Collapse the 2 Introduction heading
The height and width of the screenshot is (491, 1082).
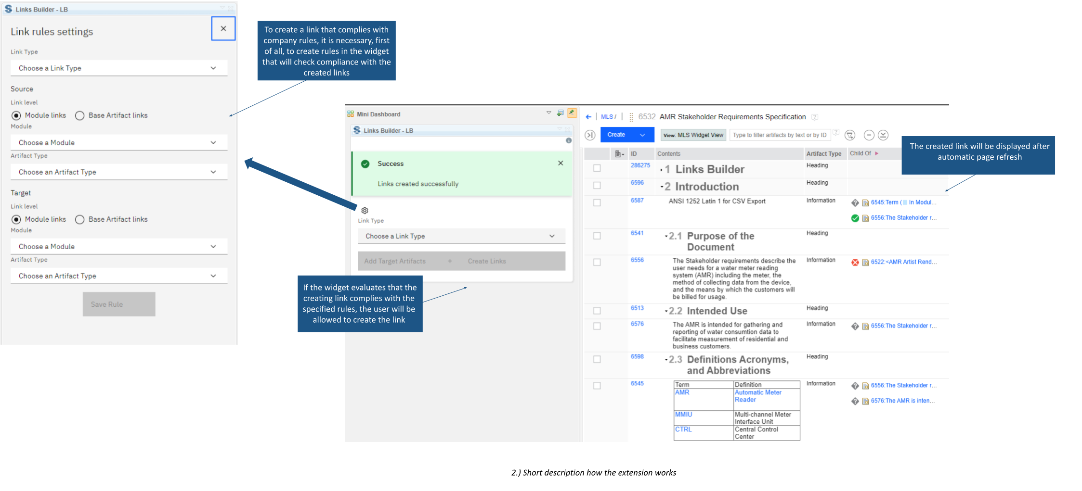[662, 187]
